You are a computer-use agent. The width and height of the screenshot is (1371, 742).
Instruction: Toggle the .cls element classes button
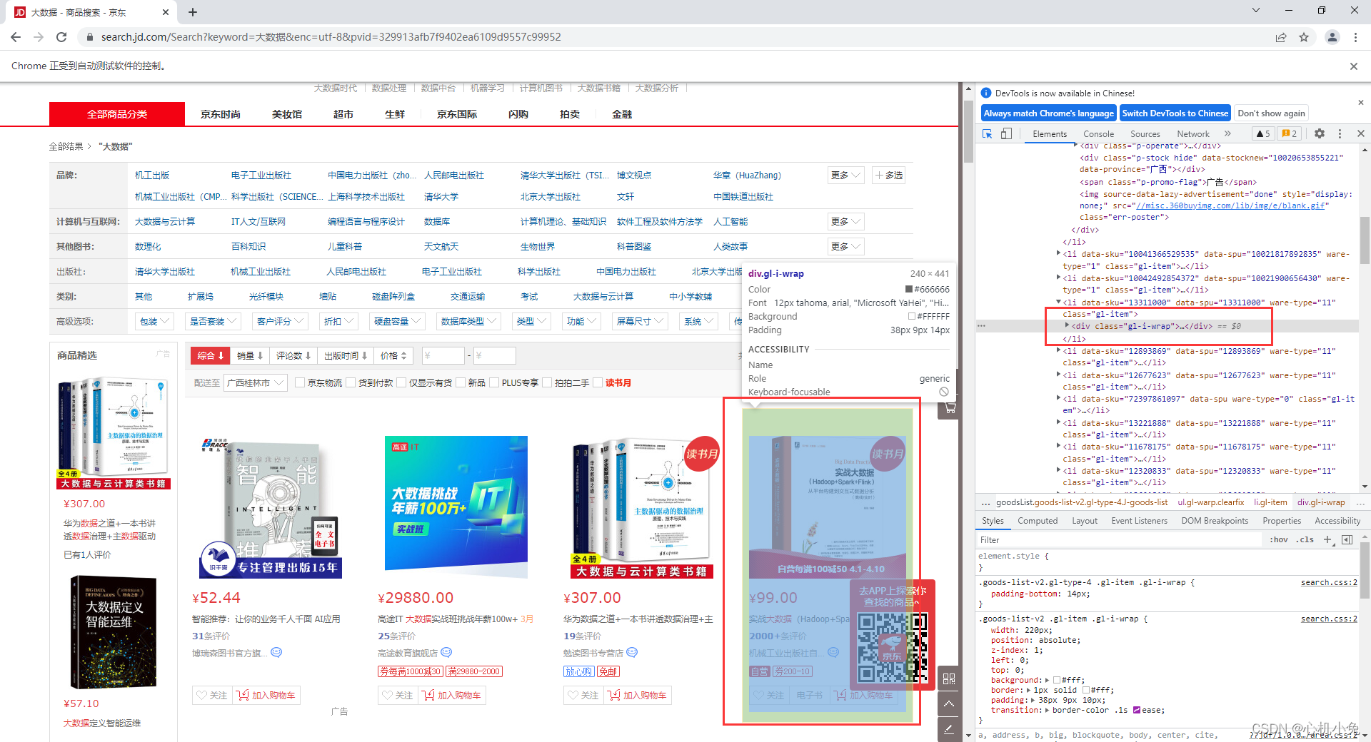click(1306, 539)
